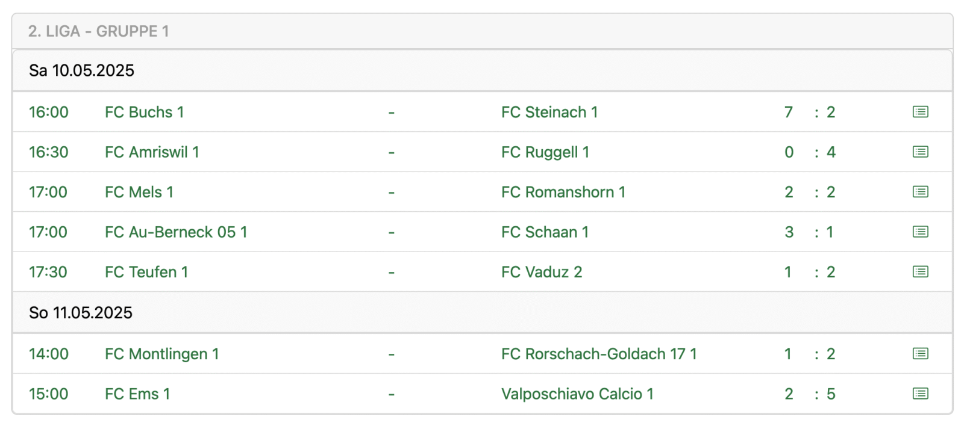The height and width of the screenshot is (429, 964).
Task: Click FC Rorschach-Goldach 17 1 link
Action: point(598,354)
